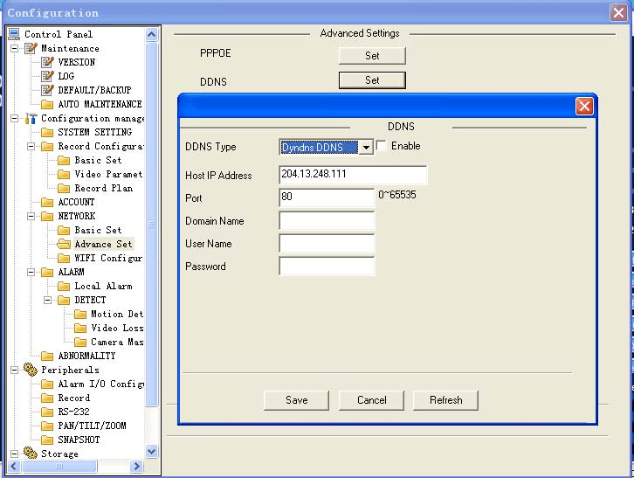Click the Storage gears icon
Viewport: 634px width, 478px height.
click(31, 454)
